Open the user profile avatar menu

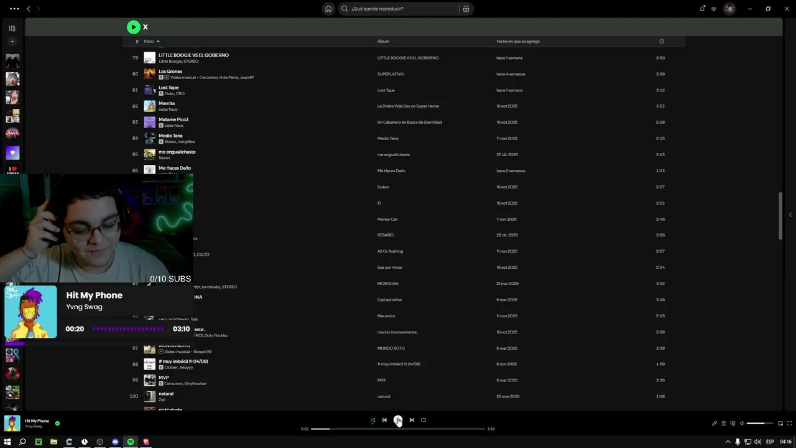pos(729,9)
